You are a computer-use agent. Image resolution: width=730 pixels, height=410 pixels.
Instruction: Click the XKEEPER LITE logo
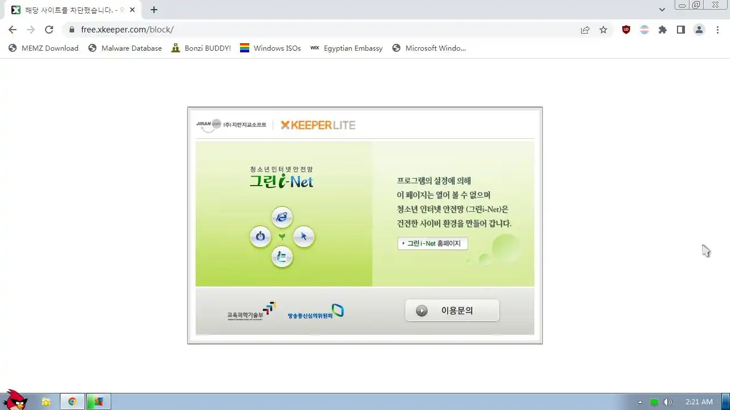(318, 125)
